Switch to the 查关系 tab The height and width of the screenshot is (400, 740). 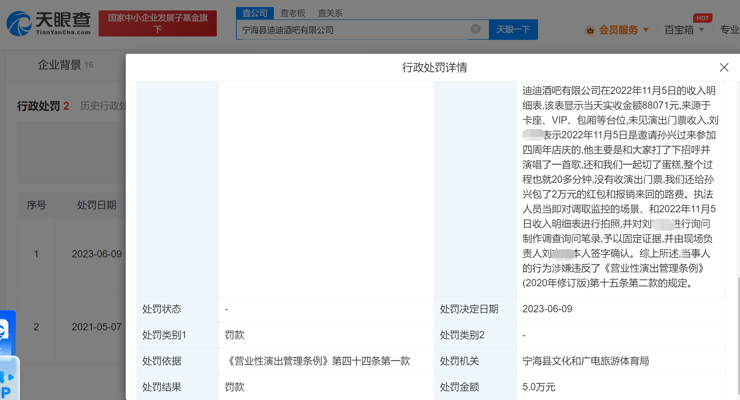(330, 13)
